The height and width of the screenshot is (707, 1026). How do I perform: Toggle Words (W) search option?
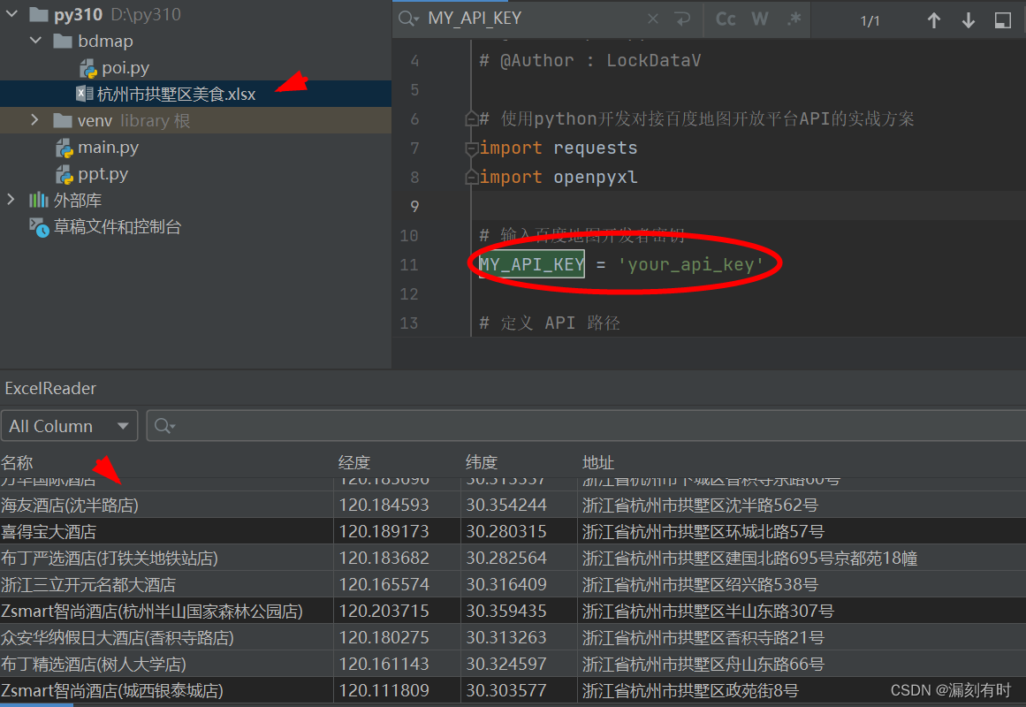pyautogui.click(x=760, y=19)
